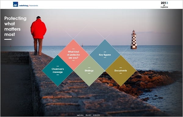
Task: Open the Legal notice footer link
Action: [x=80, y=115]
